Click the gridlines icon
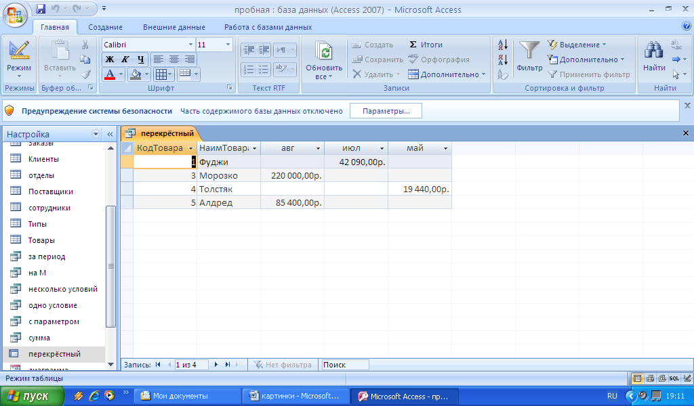Screen dimensions: 694x406 point(161,74)
